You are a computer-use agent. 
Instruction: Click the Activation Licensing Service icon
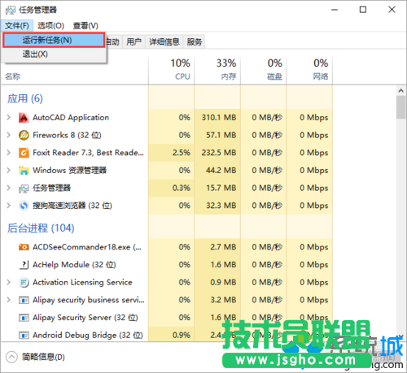click(x=24, y=283)
